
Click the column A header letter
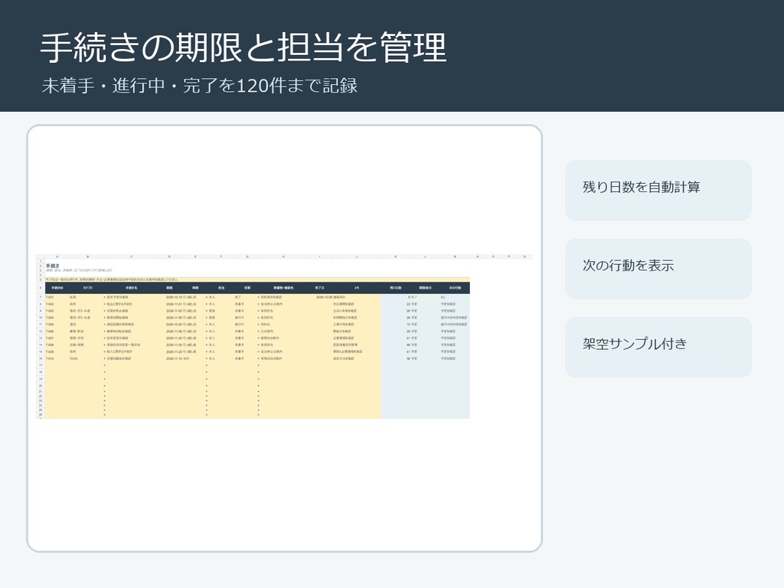tap(57, 256)
